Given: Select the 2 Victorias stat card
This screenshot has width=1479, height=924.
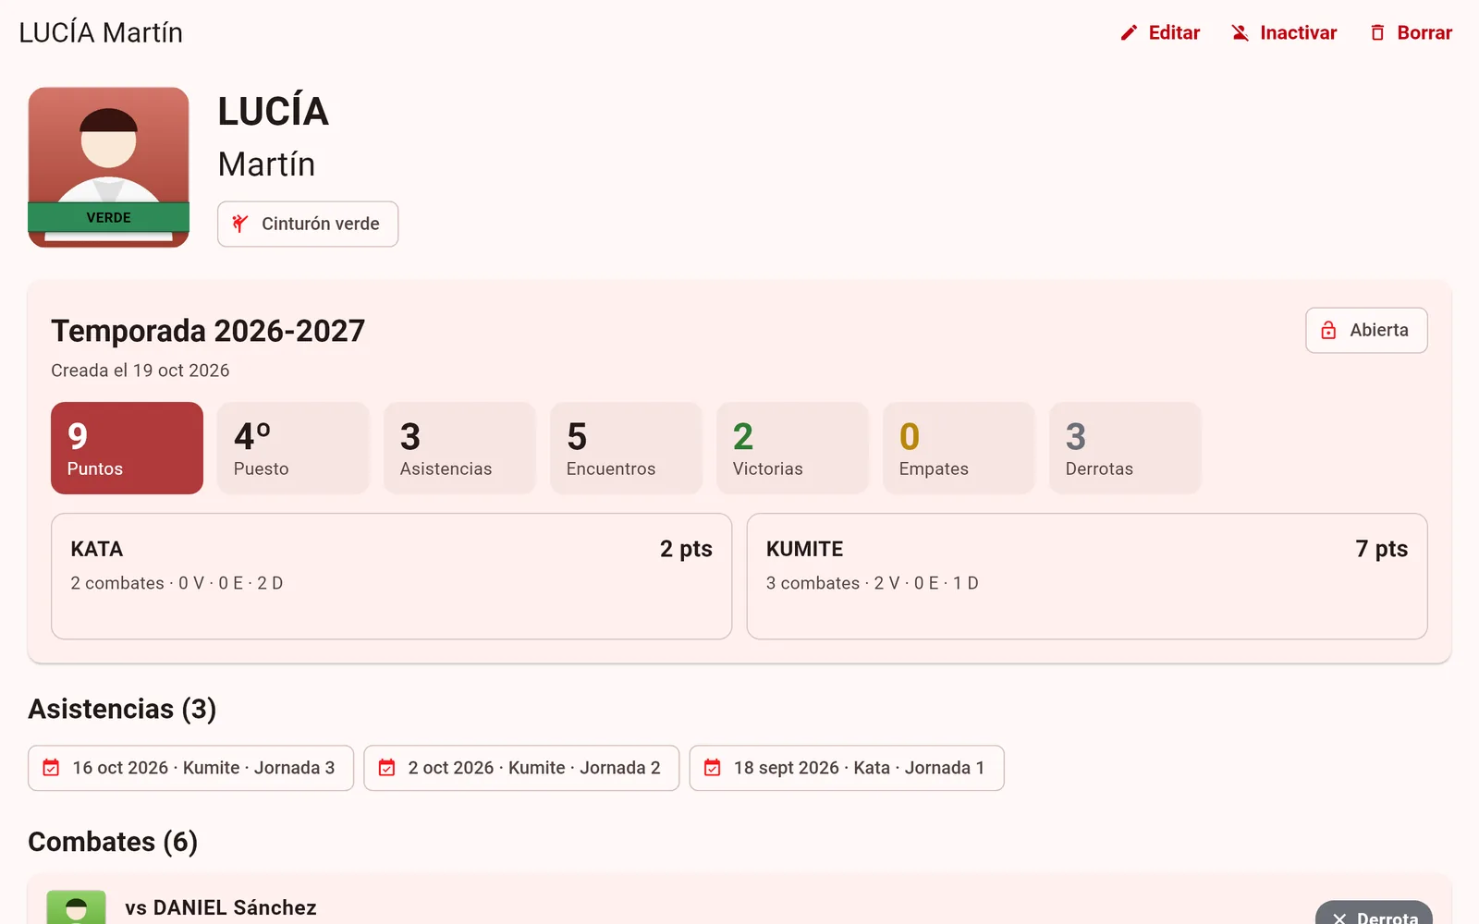Looking at the screenshot, I should click(x=792, y=448).
